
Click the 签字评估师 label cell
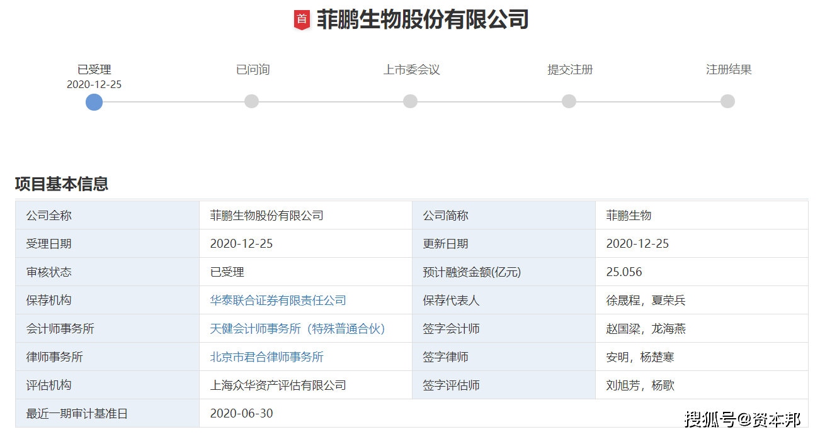pos(504,385)
